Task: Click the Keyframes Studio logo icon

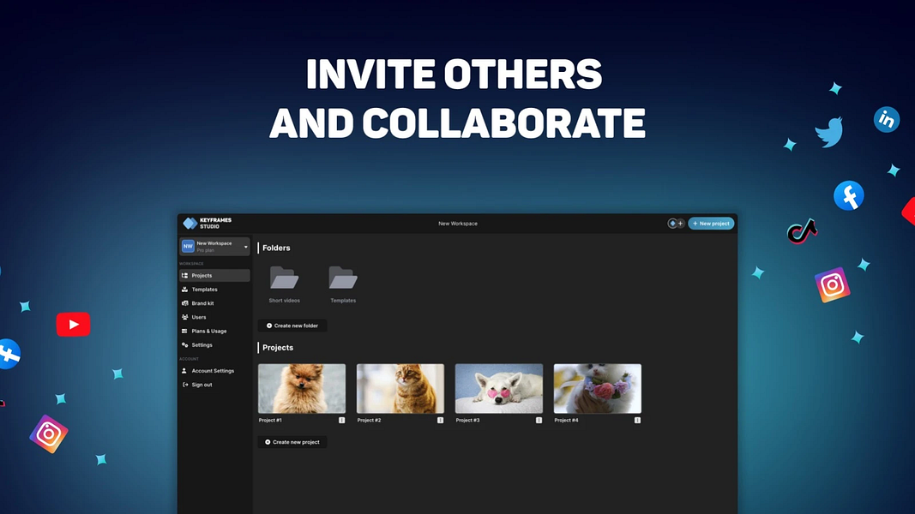Action: point(190,224)
